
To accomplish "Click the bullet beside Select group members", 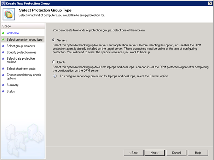I will click(3, 46).
